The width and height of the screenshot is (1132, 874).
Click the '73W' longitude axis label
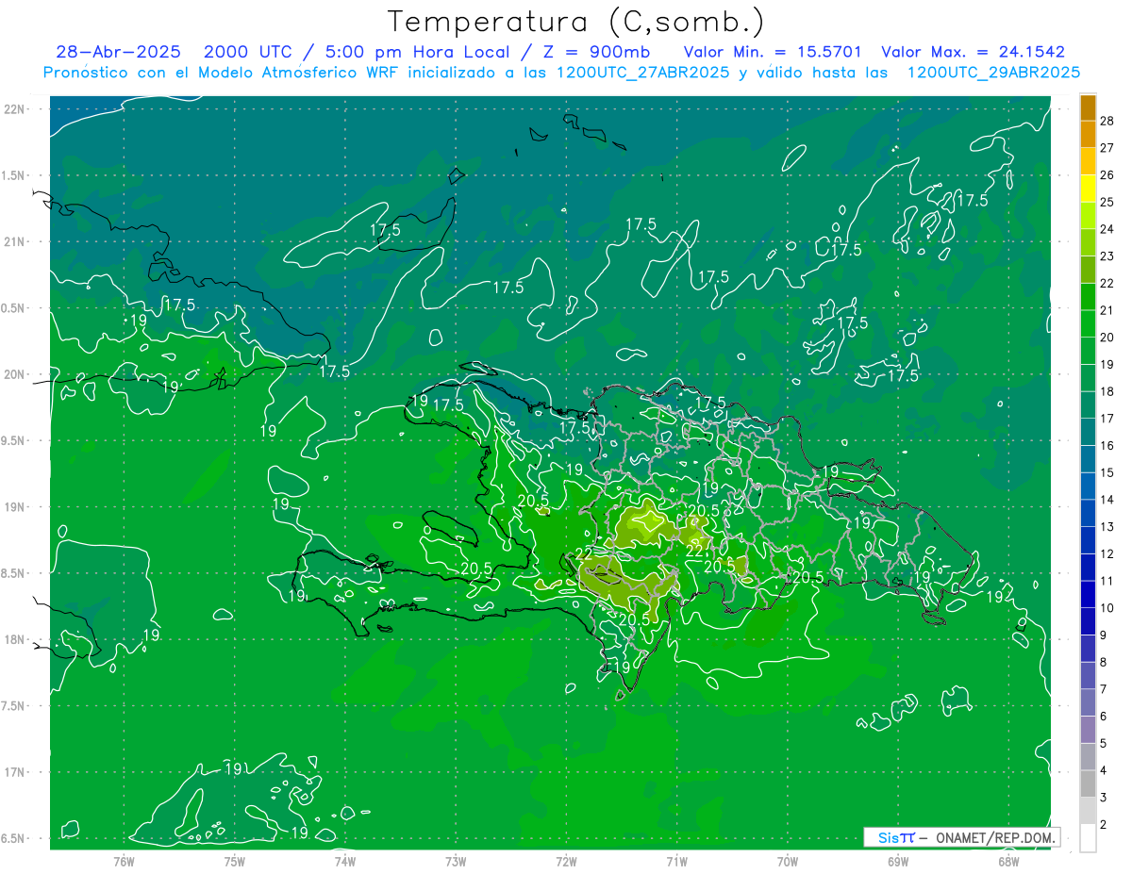pos(457,861)
